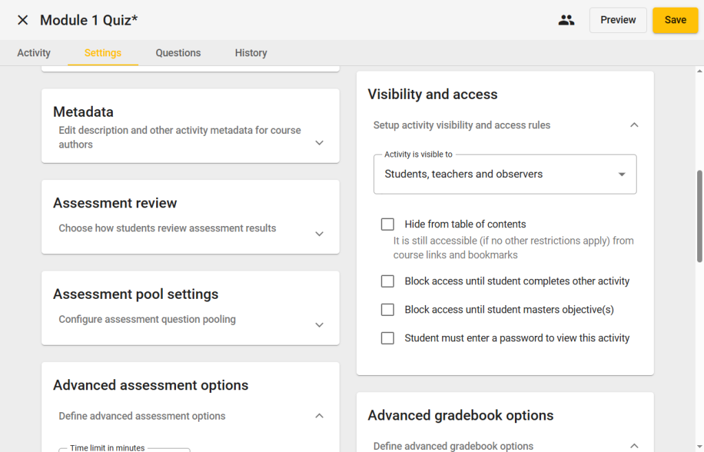
Task: Open the 'Activity is visible to' dropdown
Action: click(505, 174)
